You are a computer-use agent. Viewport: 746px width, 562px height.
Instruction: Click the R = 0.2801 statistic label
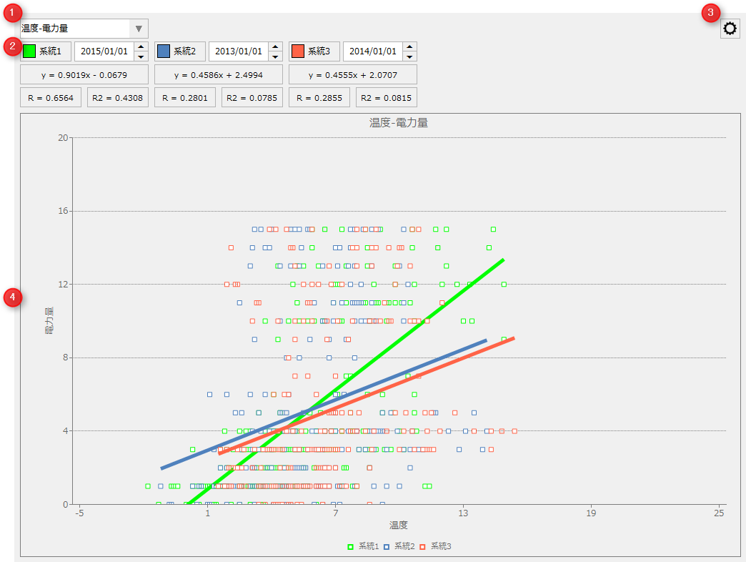tap(185, 97)
